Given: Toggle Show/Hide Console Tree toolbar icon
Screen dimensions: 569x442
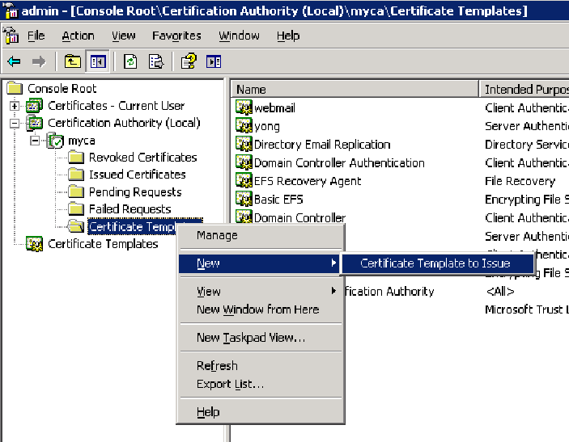Looking at the screenshot, I should tap(98, 61).
